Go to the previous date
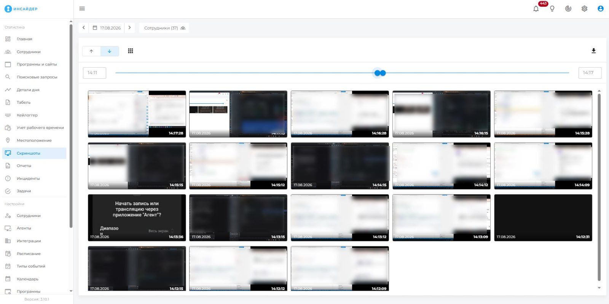Viewport: 609px width, 304px height. [x=84, y=28]
